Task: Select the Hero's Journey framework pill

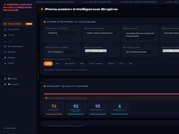Action: pos(96,64)
